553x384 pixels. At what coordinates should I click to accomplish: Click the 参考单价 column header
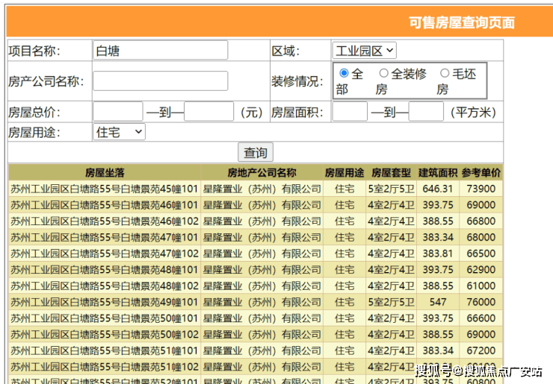481,172
